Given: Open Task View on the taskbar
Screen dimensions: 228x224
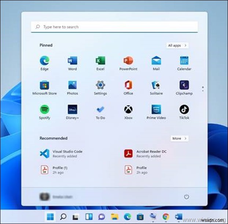Looking at the screenshot, I should point(76,217).
